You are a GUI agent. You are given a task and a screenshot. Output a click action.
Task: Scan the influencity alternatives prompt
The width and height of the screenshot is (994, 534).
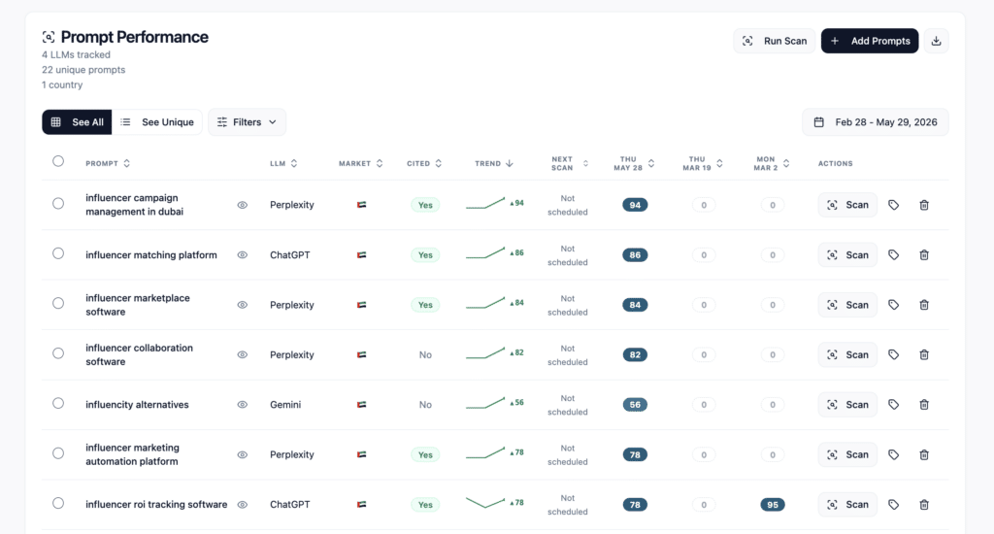(847, 405)
